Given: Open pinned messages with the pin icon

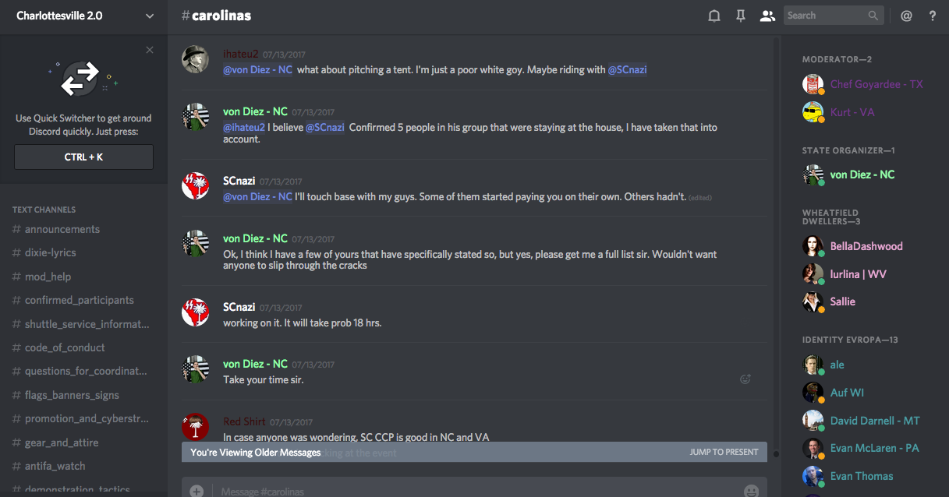Looking at the screenshot, I should pyautogui.click(x=741, y=16).
